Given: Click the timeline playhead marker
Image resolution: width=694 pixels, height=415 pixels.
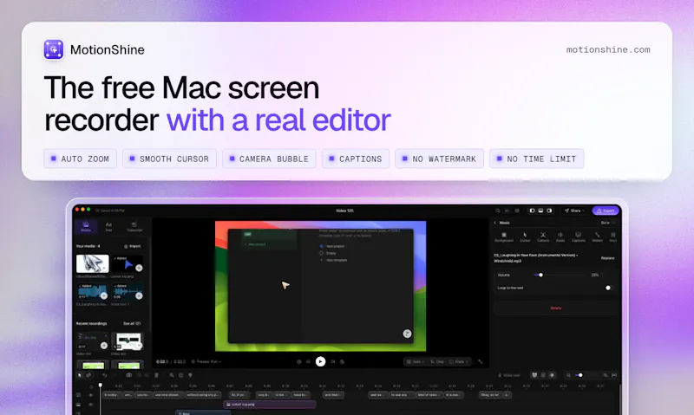Looking at the screenshot, I should [101, 386].
